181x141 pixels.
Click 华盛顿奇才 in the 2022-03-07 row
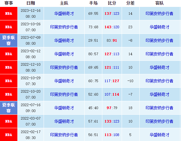coord(64,121)
